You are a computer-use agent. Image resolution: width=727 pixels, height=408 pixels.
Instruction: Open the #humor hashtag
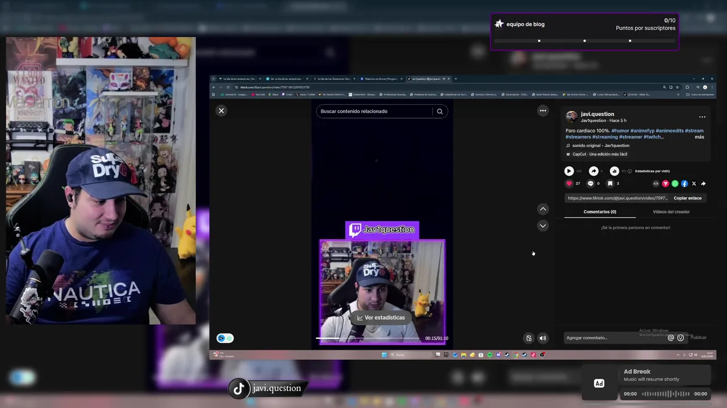click(x=620, y=131)
